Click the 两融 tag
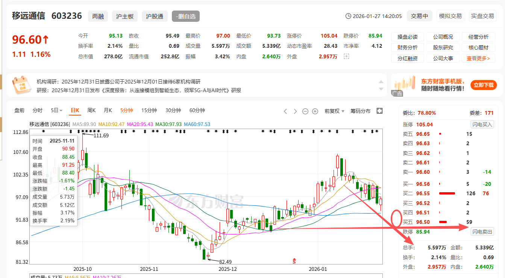The width and height of the screenshot is (505, 278). click(98, 16)
